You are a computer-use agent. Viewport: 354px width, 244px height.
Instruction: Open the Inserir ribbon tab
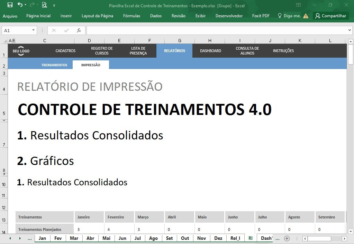[66, 16]
